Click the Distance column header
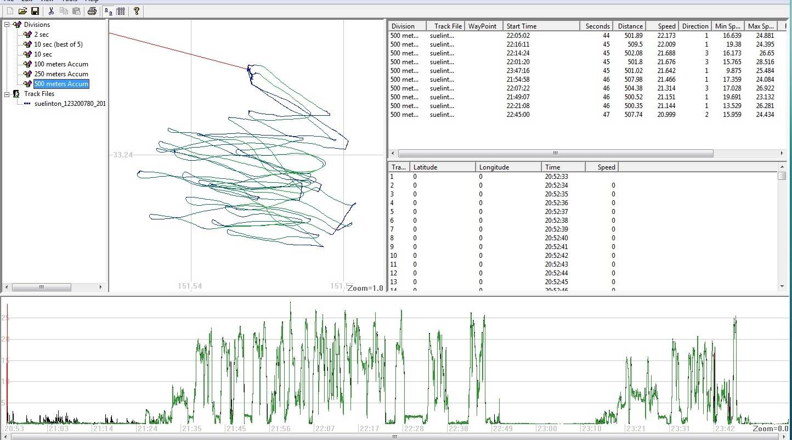 point(630,26)
